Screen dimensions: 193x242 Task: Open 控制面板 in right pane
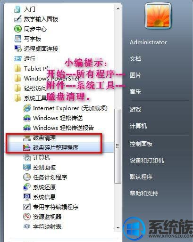pos(141,144)
